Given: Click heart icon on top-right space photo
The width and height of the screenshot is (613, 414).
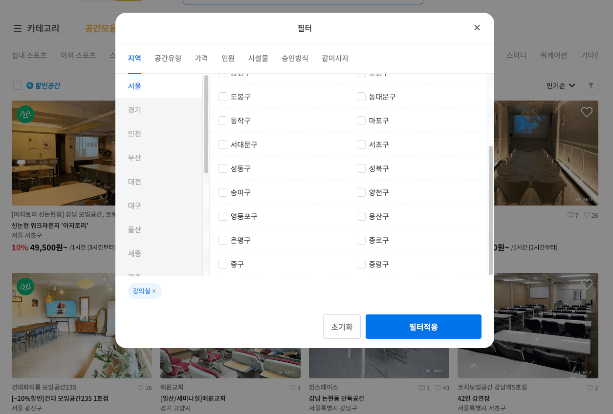Looking at the screenshot, I should (587, 112).
